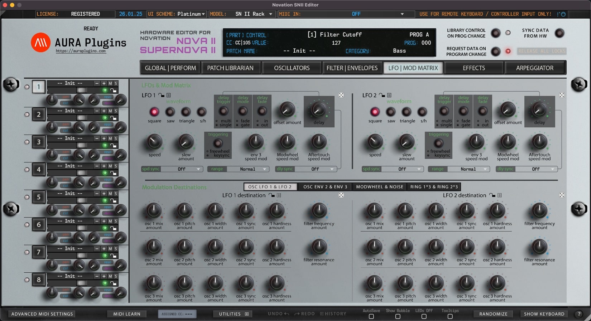
Task: Open help with the question mark icon
Action: (578, 314)
